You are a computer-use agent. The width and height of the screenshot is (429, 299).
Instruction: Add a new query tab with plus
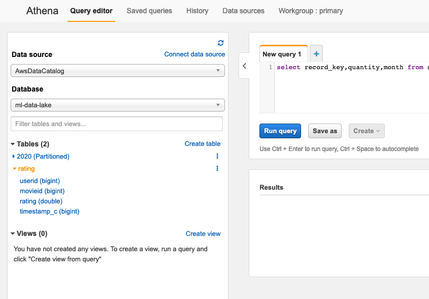coord(316,53)
